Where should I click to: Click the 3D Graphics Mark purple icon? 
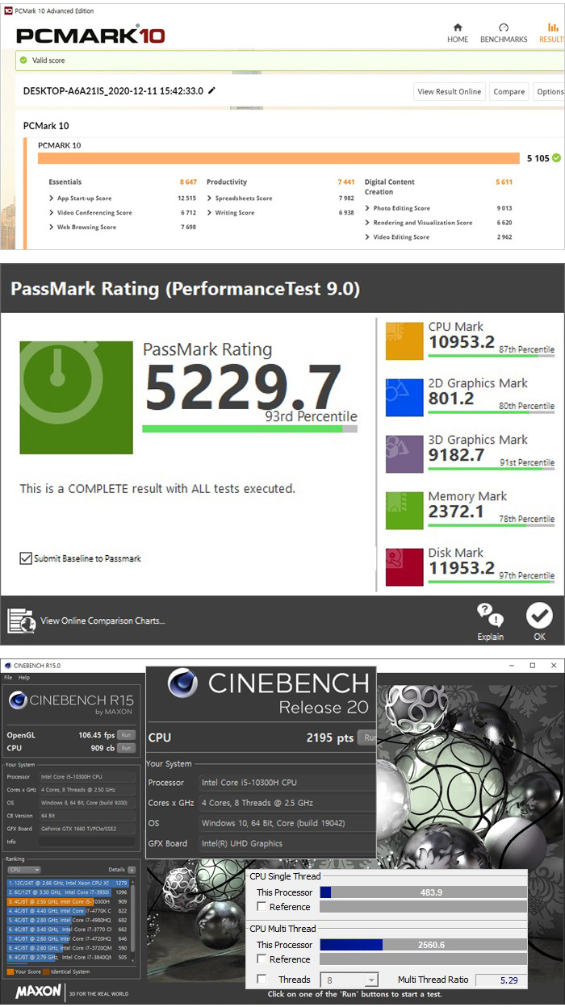click(x=404, y=454)
